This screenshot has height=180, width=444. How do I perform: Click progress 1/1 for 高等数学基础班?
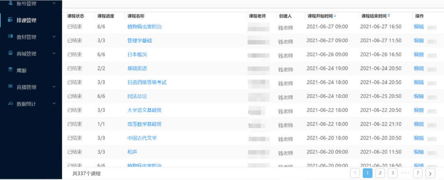click(101, 124)
